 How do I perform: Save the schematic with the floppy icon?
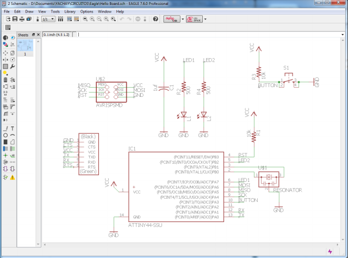tap(15, 19)
